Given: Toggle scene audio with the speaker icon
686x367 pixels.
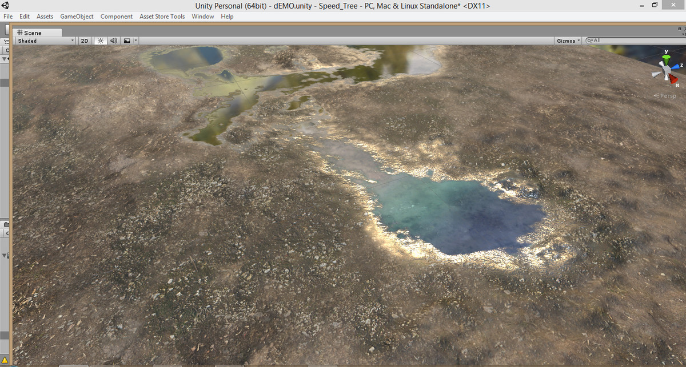Looking at the screenshot, I should (113, 41).
